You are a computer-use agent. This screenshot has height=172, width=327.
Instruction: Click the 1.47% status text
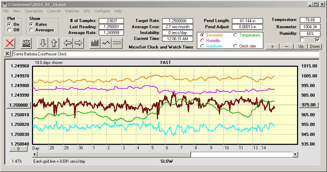17,161
